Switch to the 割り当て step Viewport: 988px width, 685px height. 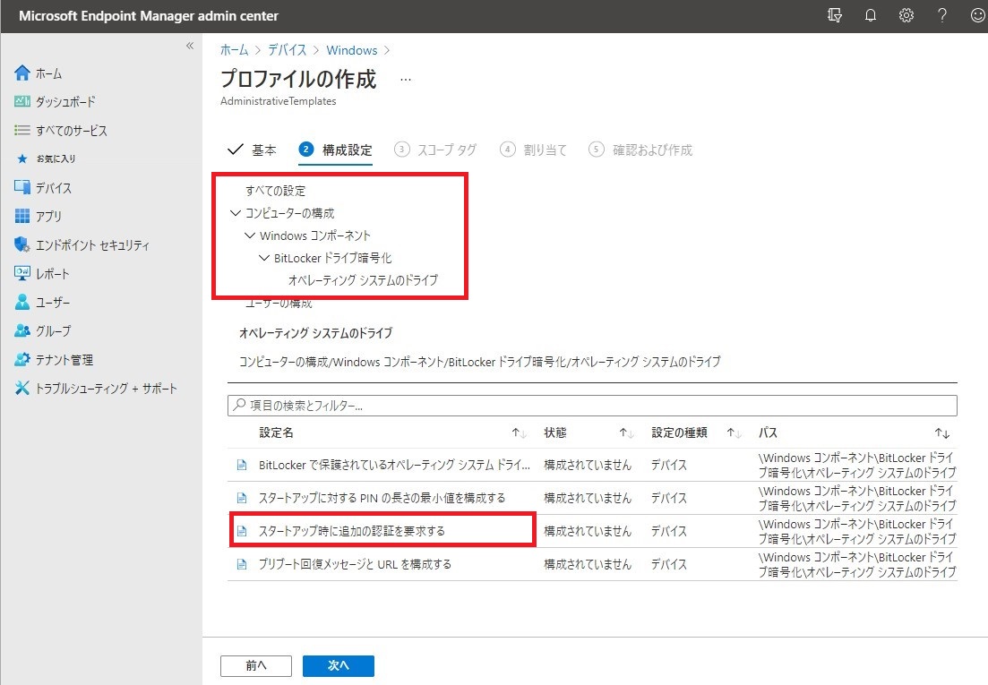(x=533, y=150)
